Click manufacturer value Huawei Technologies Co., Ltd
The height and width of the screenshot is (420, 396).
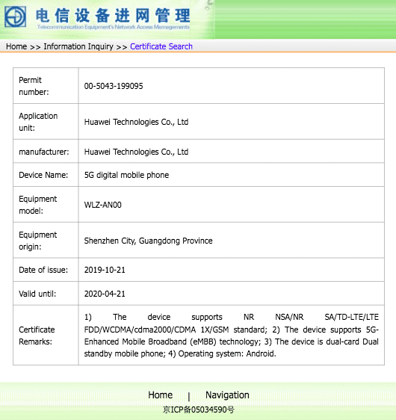coord(136,152)
